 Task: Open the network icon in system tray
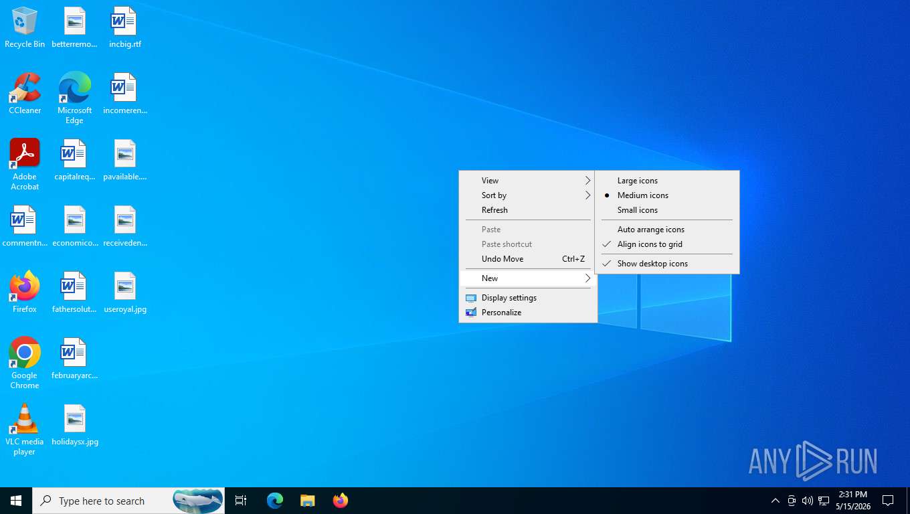(824, 501)
